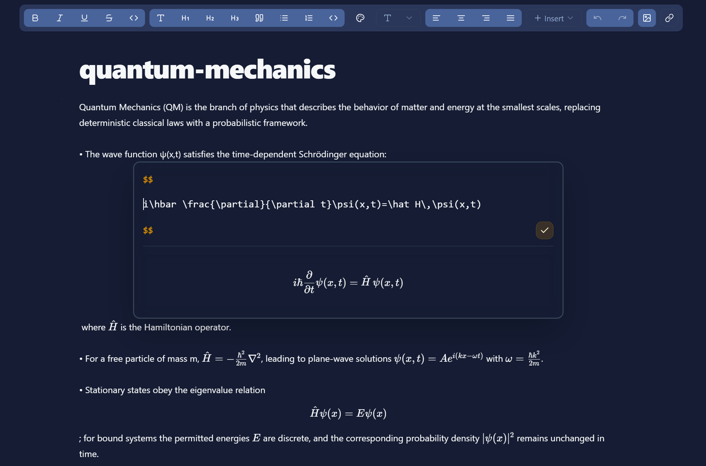Screen dimensions: 706x466
Task: Toggle the bulleted list
Action: click(x=284, y=18)
